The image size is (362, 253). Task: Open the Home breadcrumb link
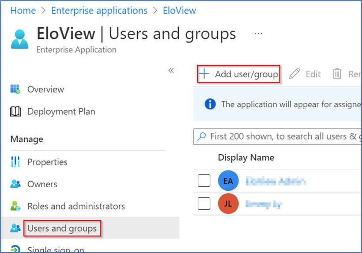click(23, 11)
